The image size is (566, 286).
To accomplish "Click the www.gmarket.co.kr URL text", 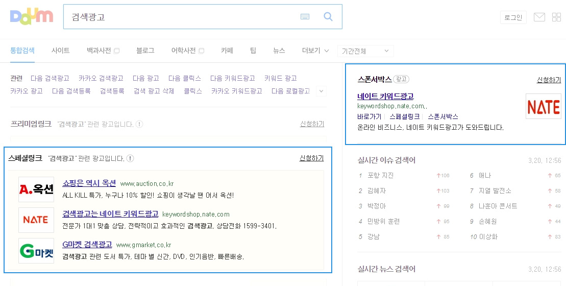I will [x=143, y=245].
